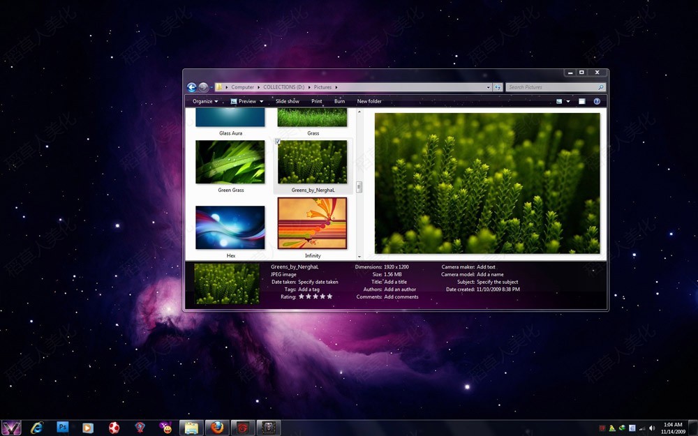Set rating to five stars
Viewport: 698px width, 436px height.
(330, 296)
